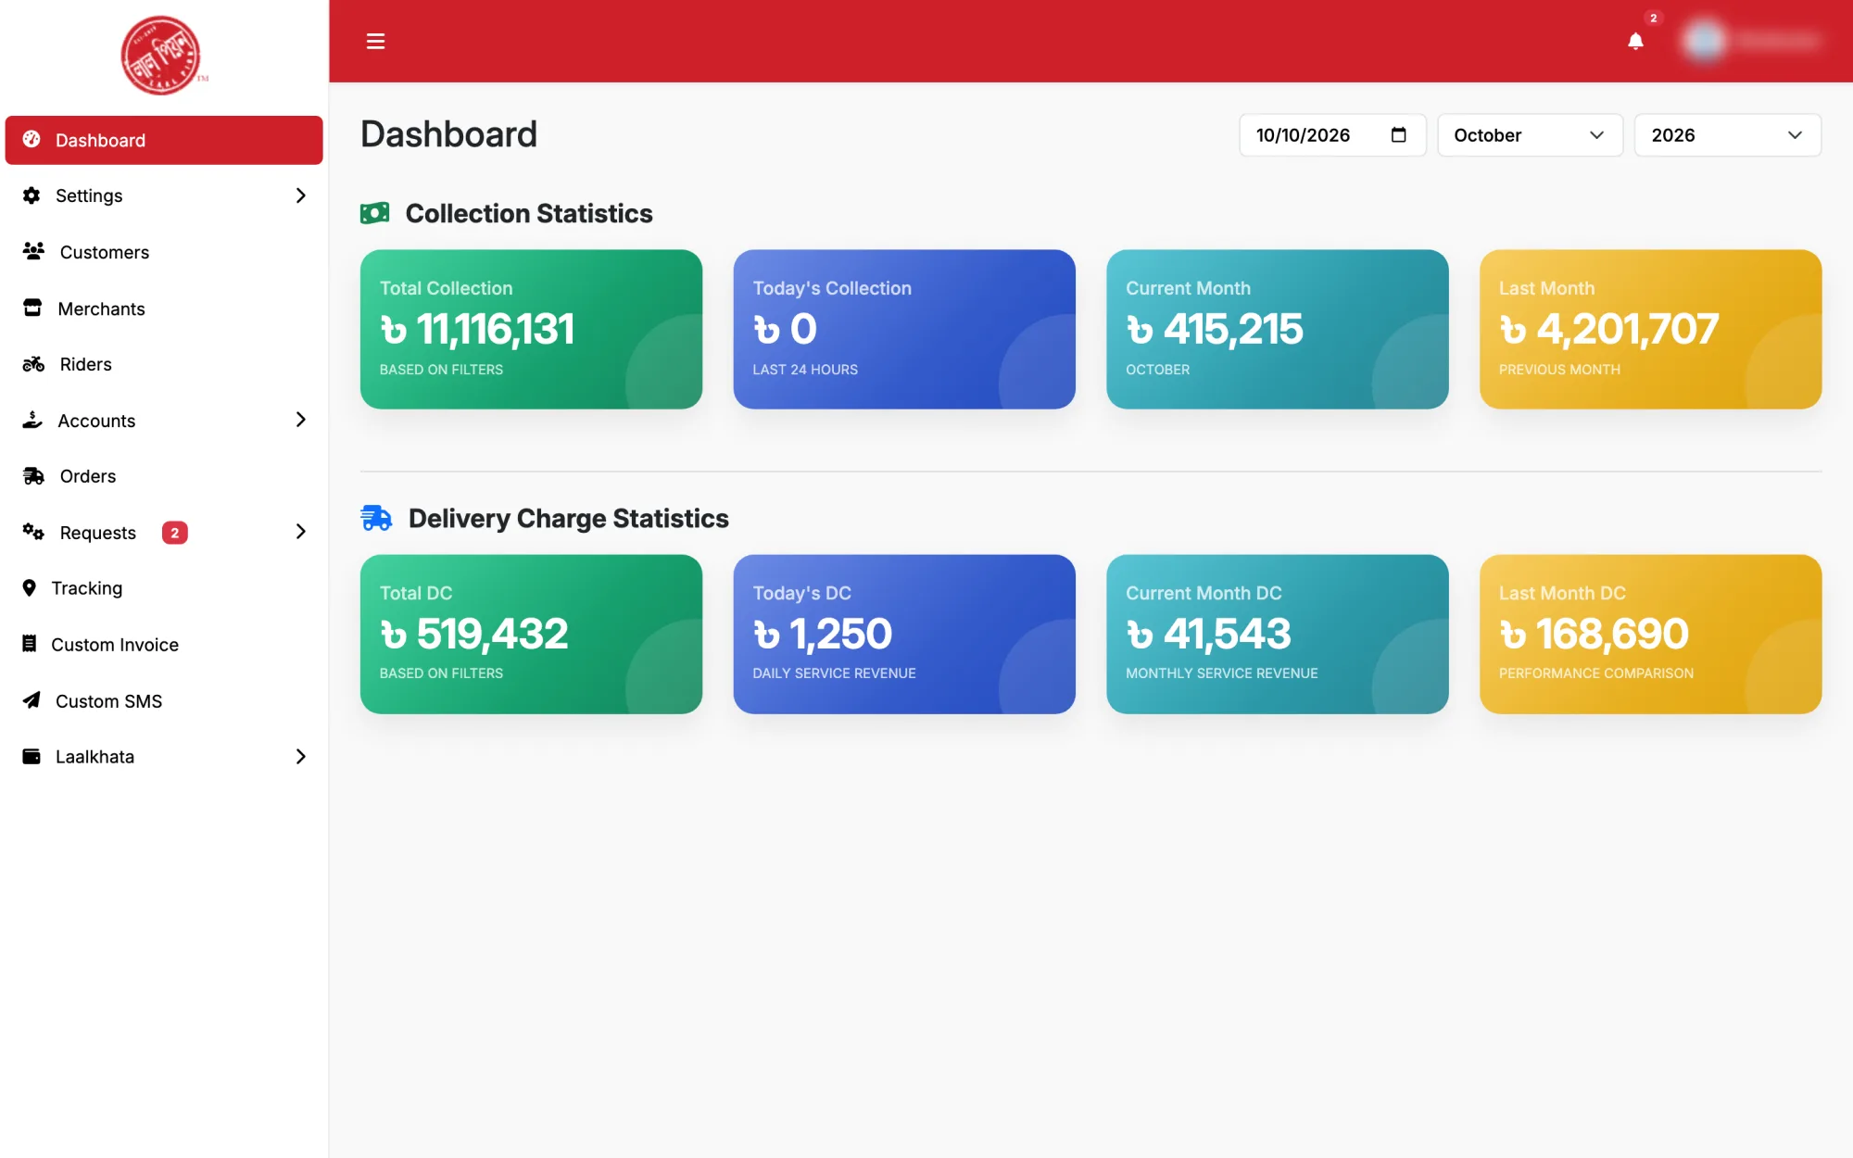Image resolution: width=1853 pixels, height=1158 pixels.
Task: Click the Total Collection card
Action: pyautogui.click(x=531, y=329)
